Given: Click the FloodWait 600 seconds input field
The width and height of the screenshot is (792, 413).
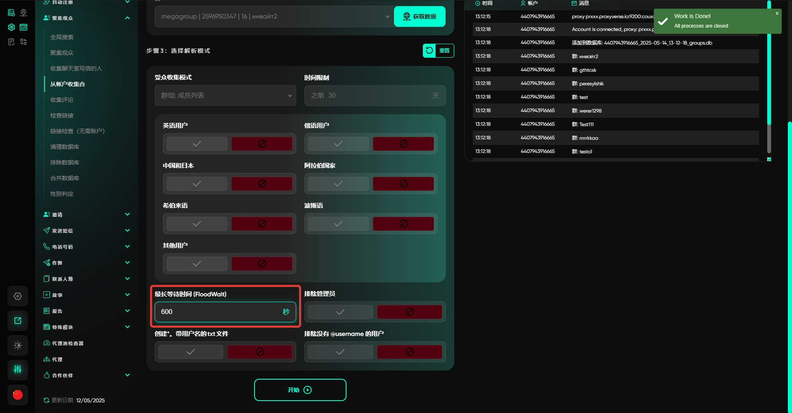Looking at the screenshot, I should pyautogui.click(x=219, y=312).
